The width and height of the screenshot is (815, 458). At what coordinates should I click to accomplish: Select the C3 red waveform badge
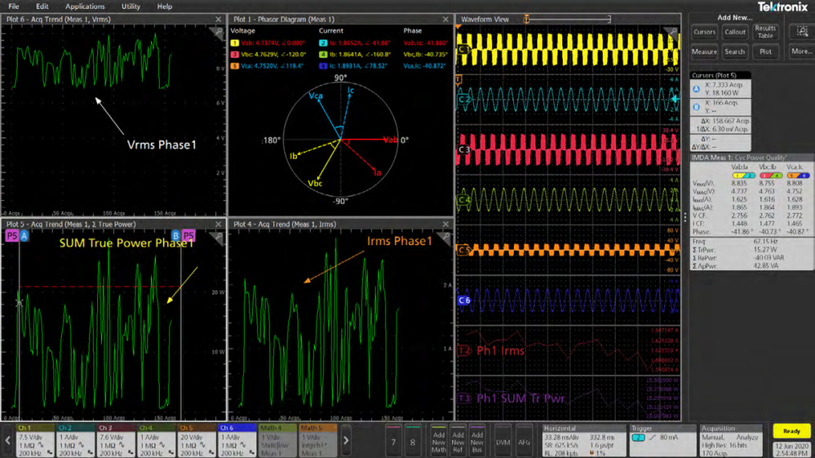(x=464, y=150)
